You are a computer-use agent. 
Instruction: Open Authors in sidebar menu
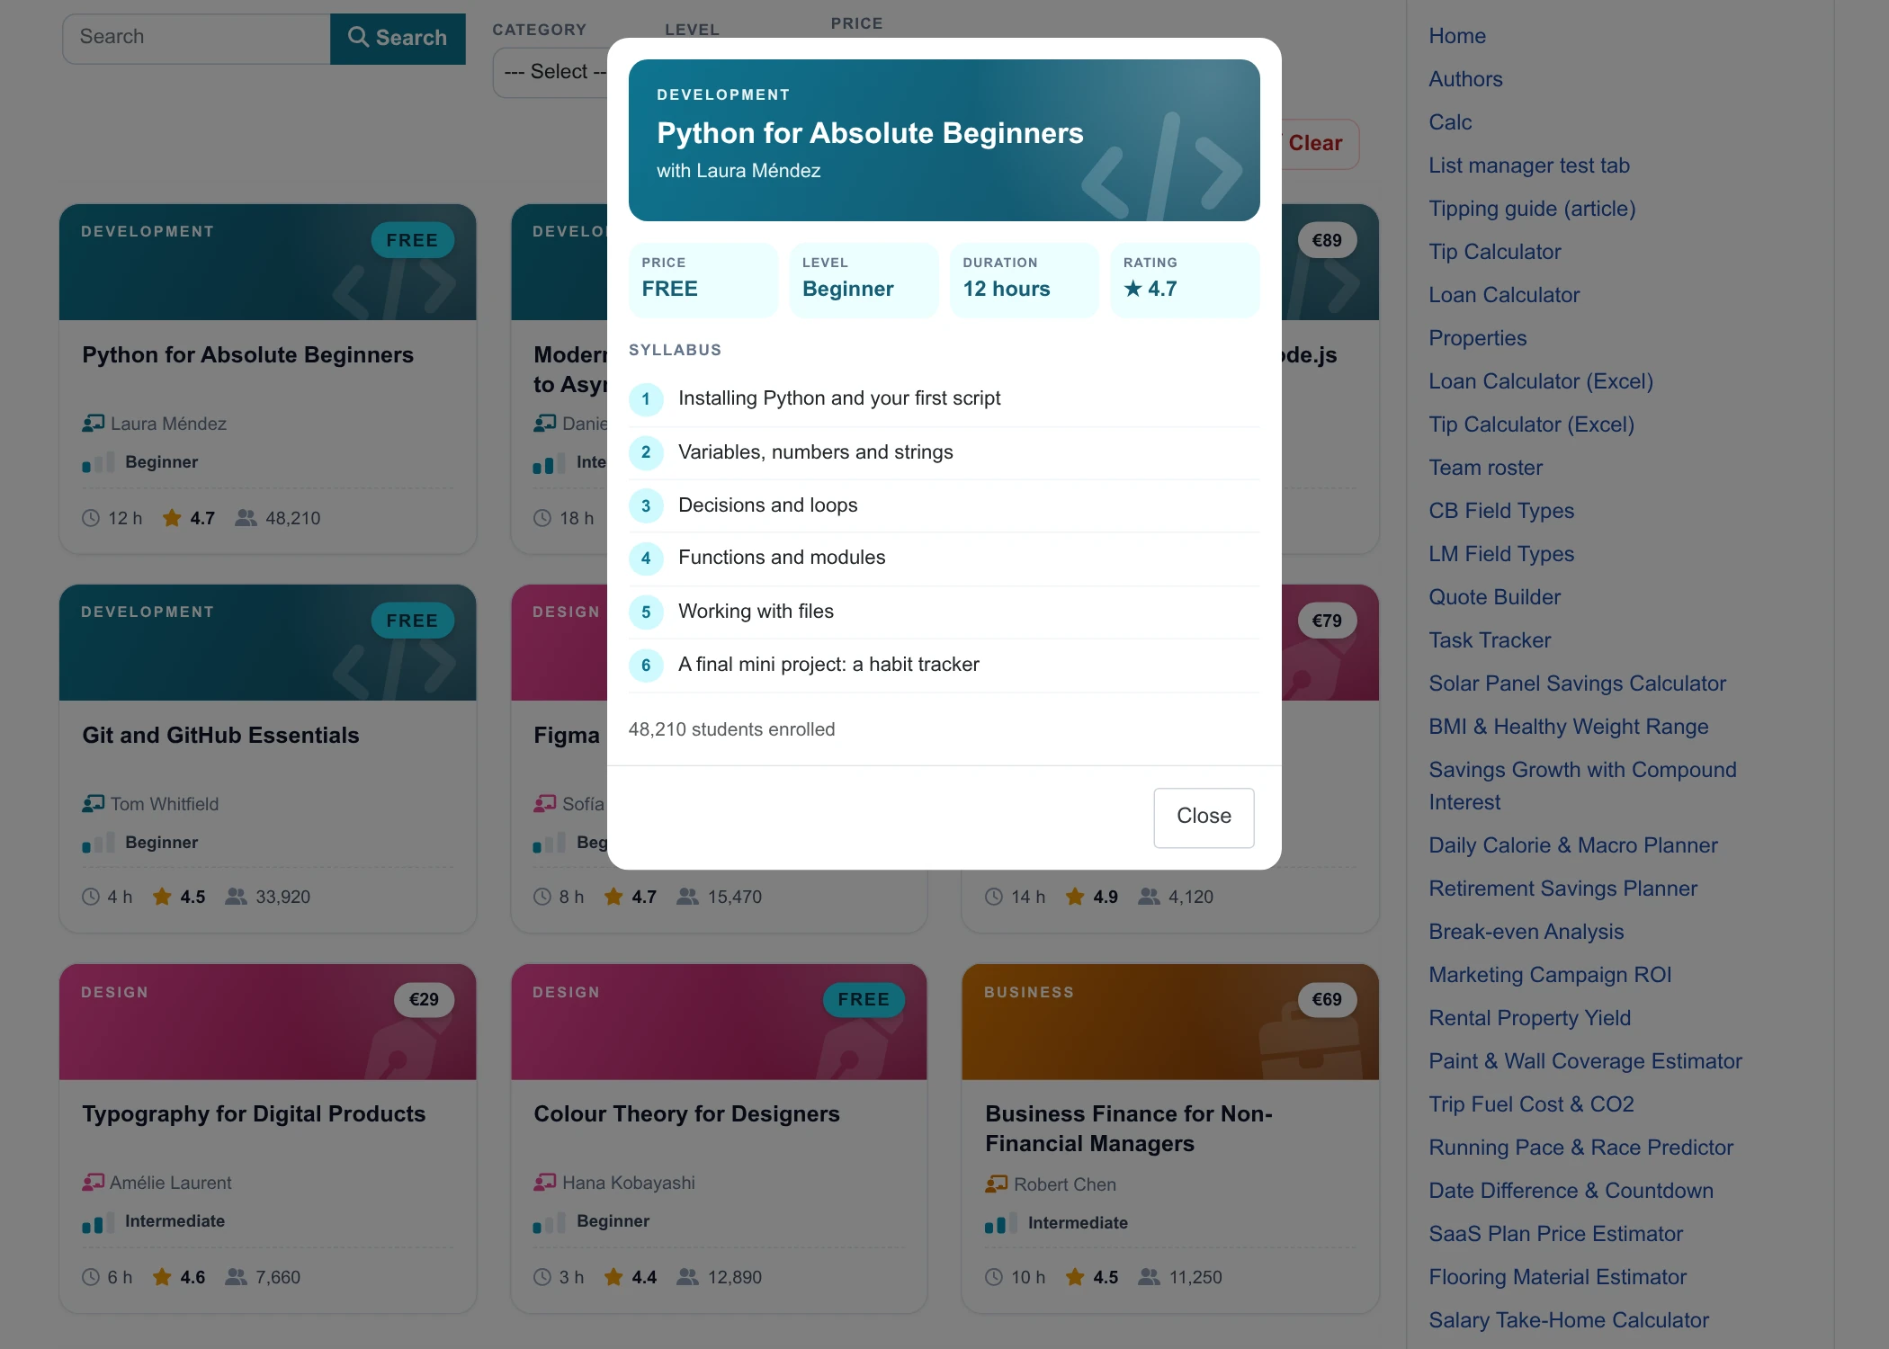pyautogui.click(x=1465, y=79)
